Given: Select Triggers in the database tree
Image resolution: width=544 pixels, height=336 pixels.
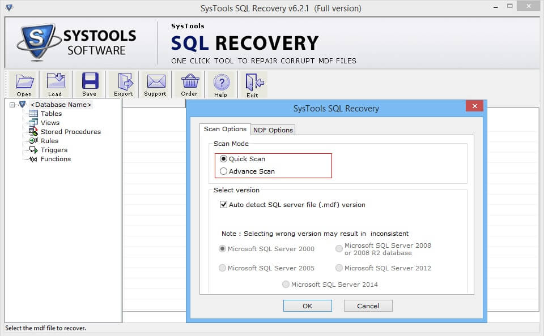Looking at the screenshot, I should tap(54, 150).
